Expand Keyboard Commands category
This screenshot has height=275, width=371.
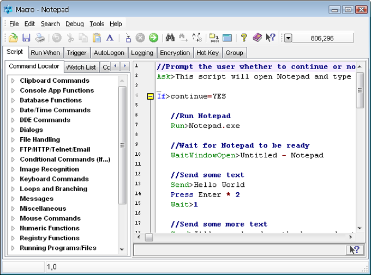13,179
